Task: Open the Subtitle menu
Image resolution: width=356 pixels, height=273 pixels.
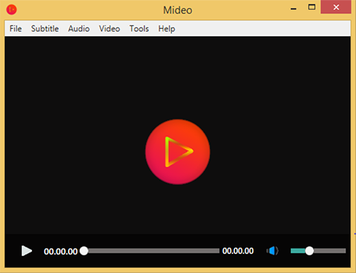Action: click(45, 29)
